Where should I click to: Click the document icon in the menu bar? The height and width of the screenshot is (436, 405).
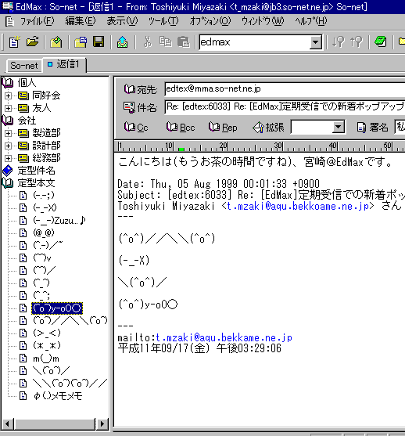point(9,21)
